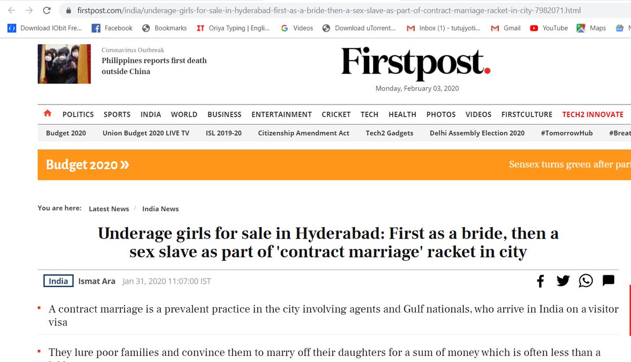Click the Firstpost logo
The width and height of the screenshot is (631, 362).
(416, 63)
